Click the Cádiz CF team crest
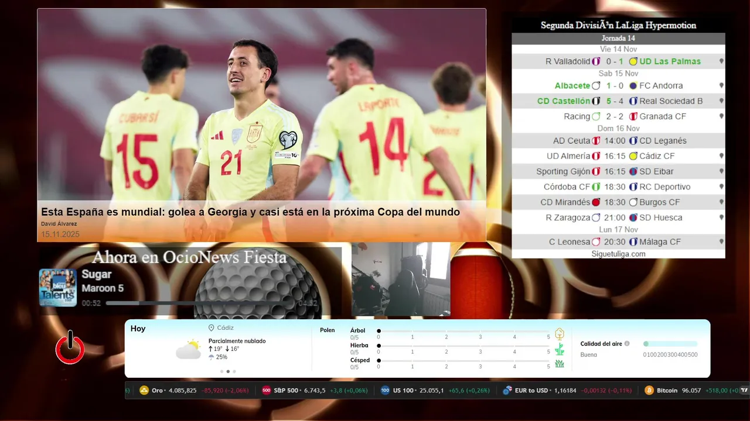750x421 pixels. click(x=633, y=156)
